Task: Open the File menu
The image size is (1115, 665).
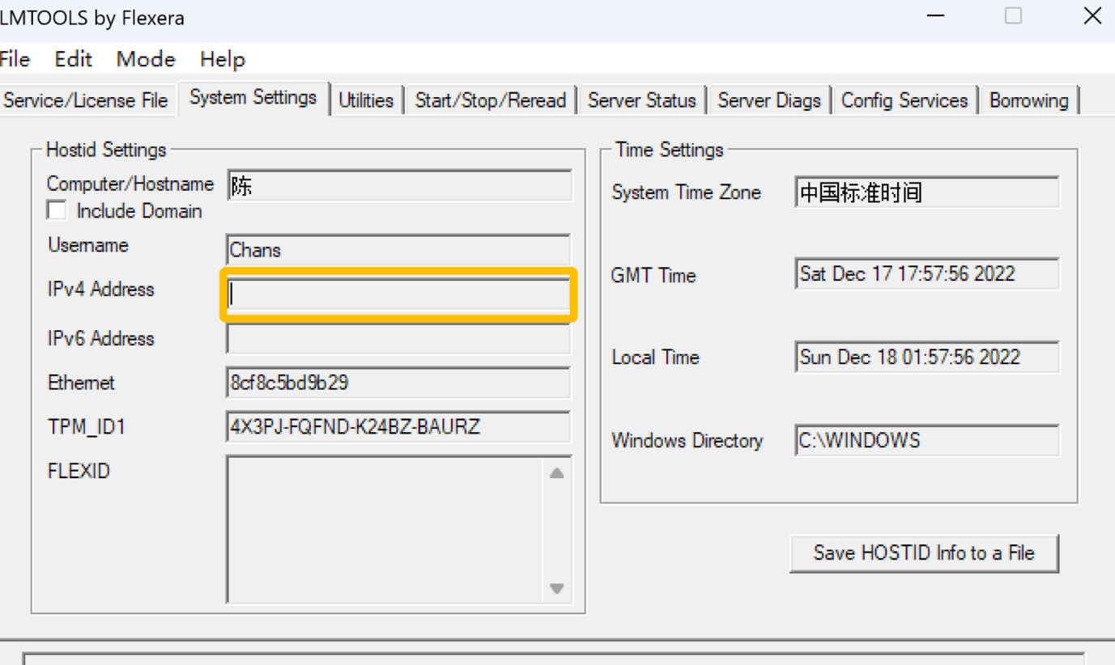Action: (x=15, y=59)
